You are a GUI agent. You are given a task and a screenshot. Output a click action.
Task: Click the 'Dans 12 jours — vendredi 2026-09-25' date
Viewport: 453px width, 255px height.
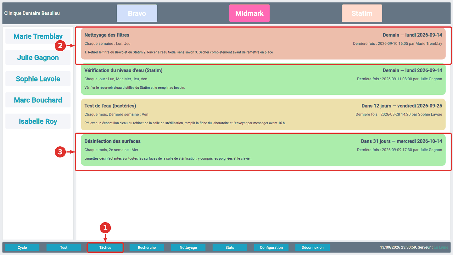(402, 106)
